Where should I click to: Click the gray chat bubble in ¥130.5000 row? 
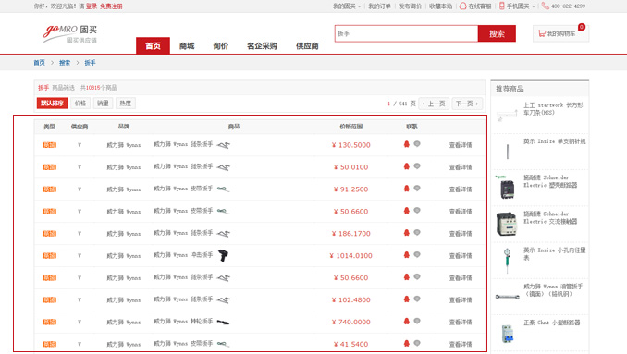[x=417, y=144]
